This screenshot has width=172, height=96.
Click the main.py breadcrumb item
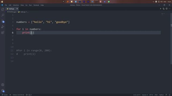(x=23, y=12)
